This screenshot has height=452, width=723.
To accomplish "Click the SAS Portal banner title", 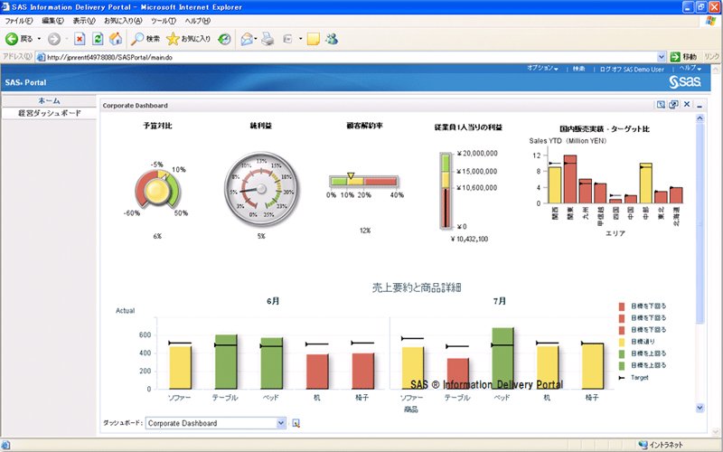I will (26, 82).
